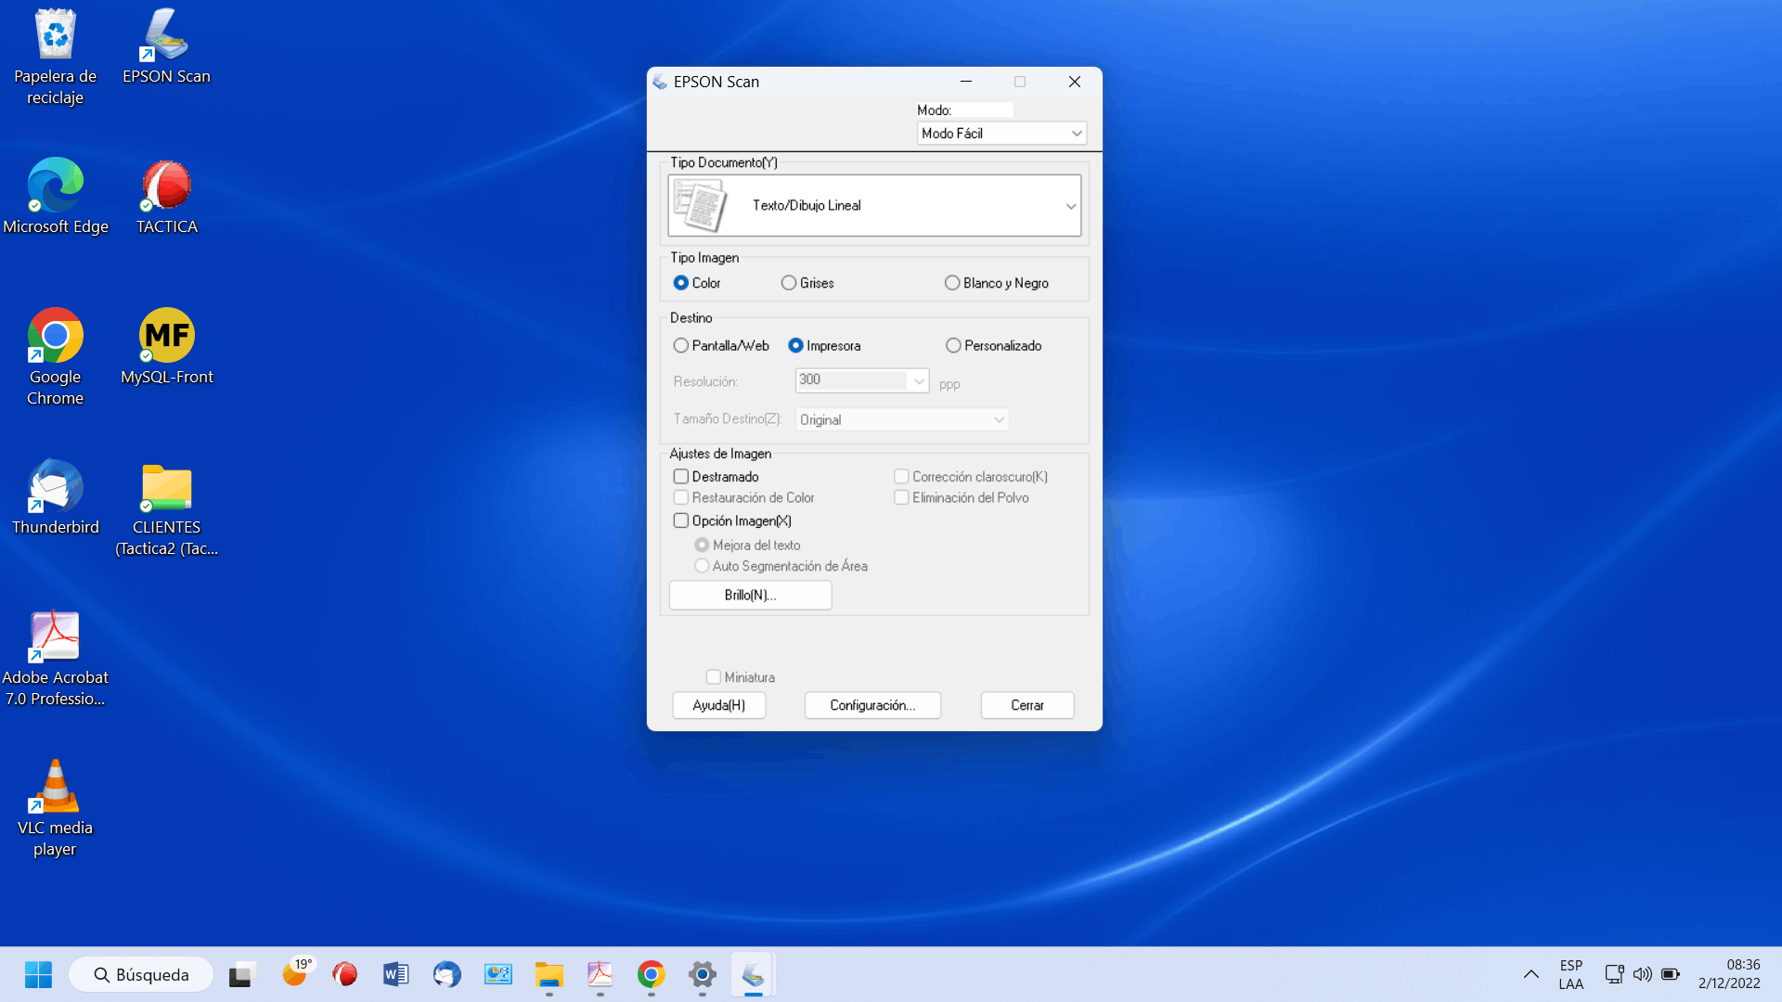The width and height of the screenshot is (1782, 1002).
Task: Click the Ayuda(H) help button
Action: point(719,705)
